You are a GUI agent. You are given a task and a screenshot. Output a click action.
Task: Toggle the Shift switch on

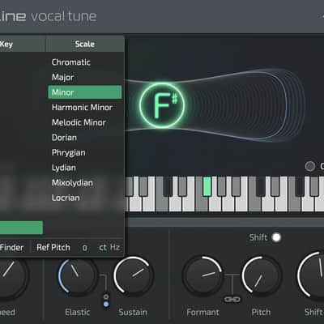[x=276, y=237]
